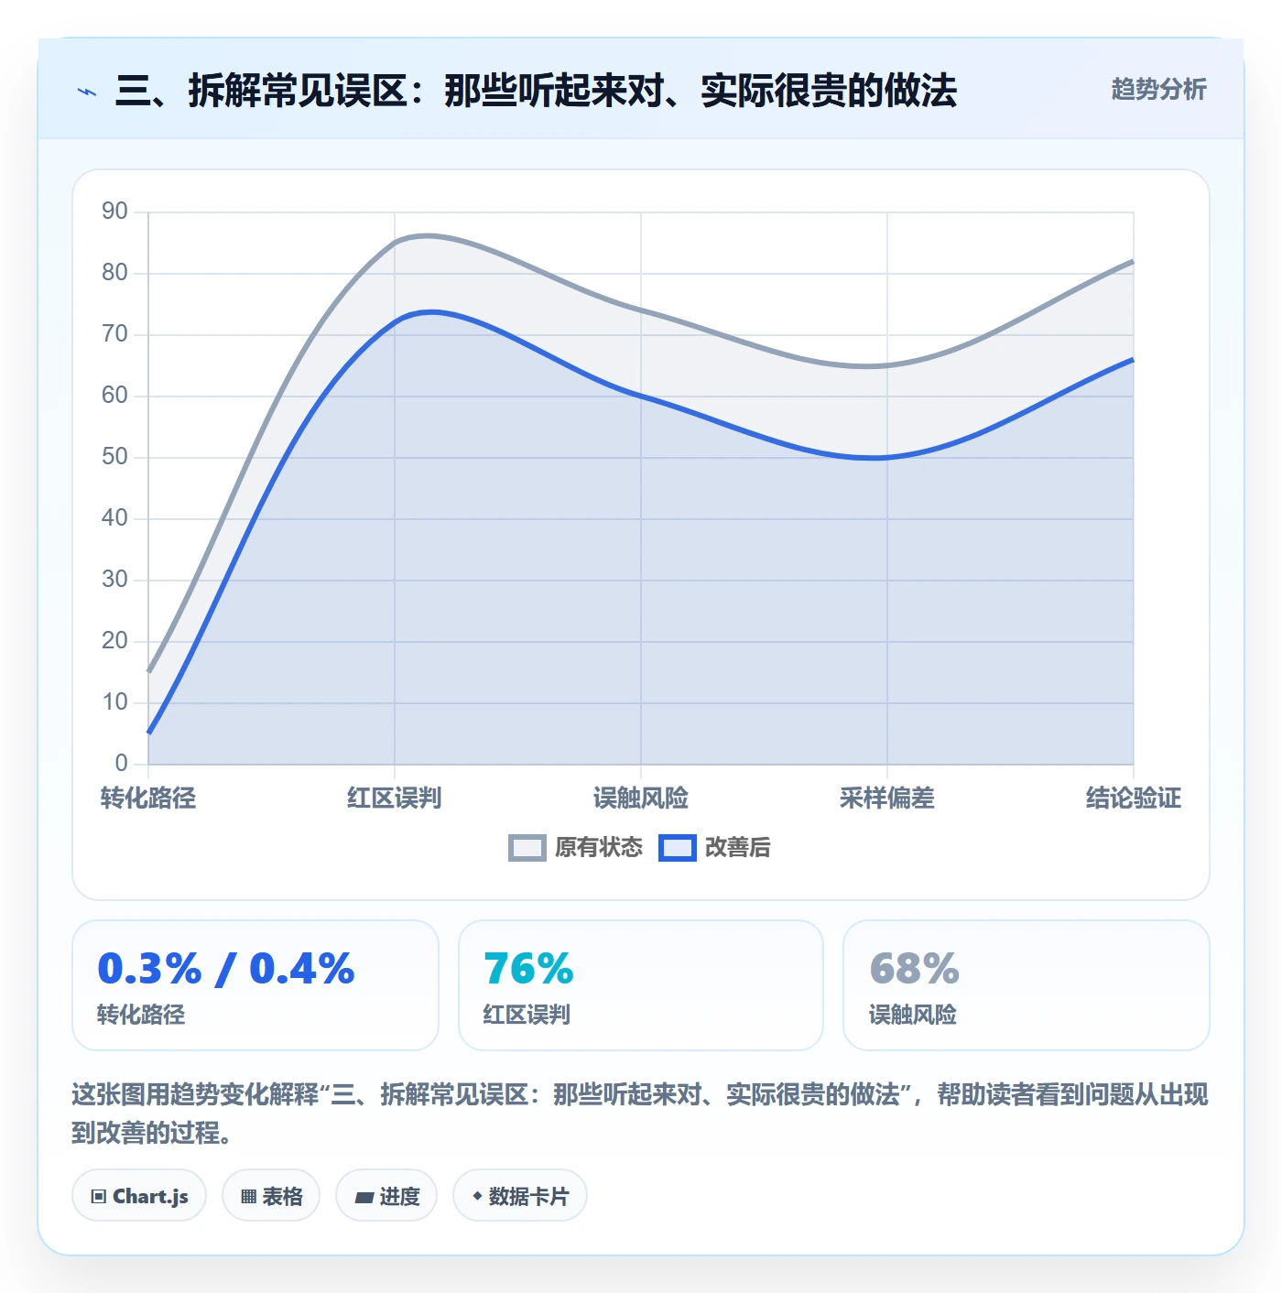Select the 转化路径 x-axis label
The width and height of the screenshot is (1282, 1293).
pyautogui.click(x=148, y=799)
